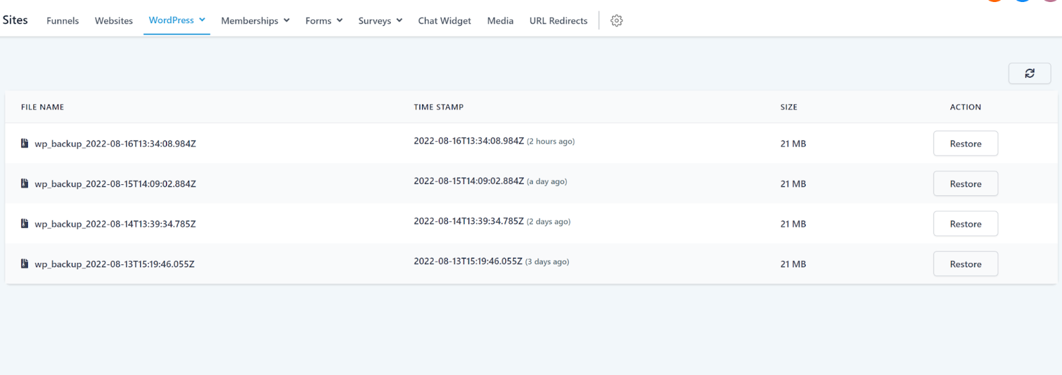Click file icon for 2022-08-14 backup

click(25, 223)
